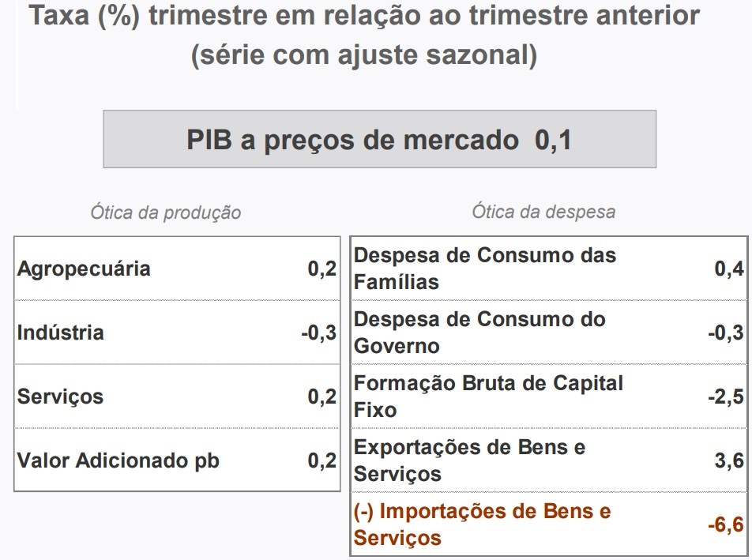The height and width of the screenshot is (560, 752).
Task: Select 'Despesa de Consumo do Governo' label
Action: click(479, 333)
